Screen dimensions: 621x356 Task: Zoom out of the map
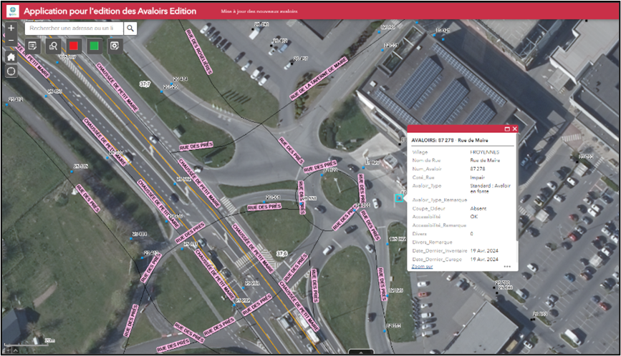[11, 41]
